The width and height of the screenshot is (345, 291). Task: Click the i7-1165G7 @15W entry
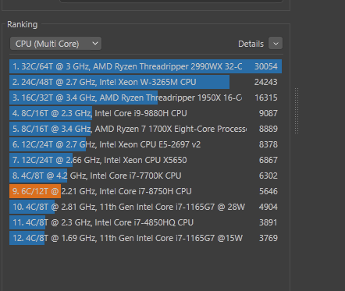point(146,238)
